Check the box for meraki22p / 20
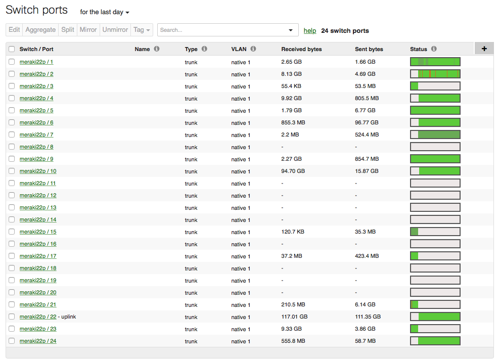The image size is (498, 359). click(x=12, y=292)
